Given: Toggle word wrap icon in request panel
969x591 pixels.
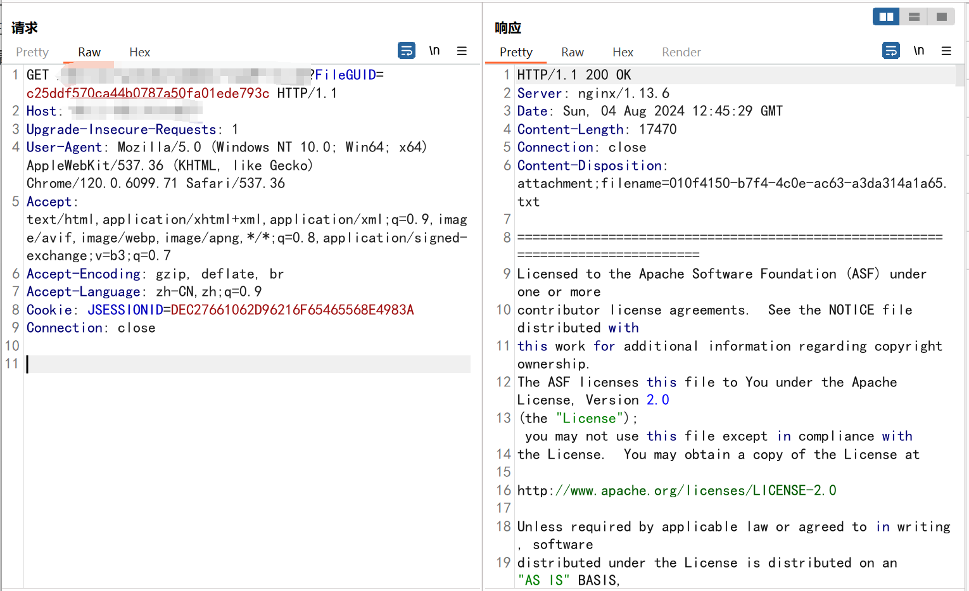Looking at the screenshot, I should pyautogui.click(x=407, y=51).
